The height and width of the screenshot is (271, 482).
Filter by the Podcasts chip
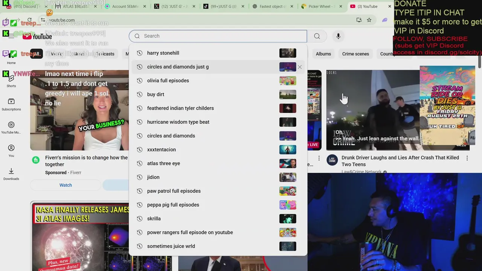click(104, 54)
